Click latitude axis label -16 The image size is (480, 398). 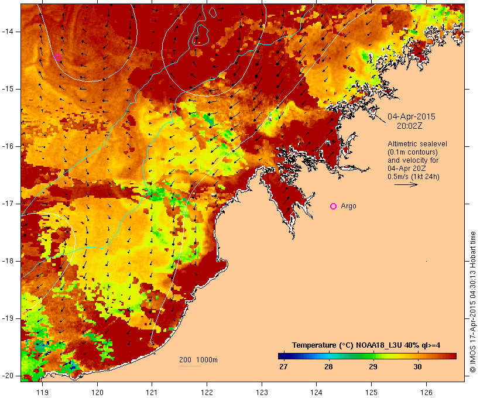(x=8, y=146)
